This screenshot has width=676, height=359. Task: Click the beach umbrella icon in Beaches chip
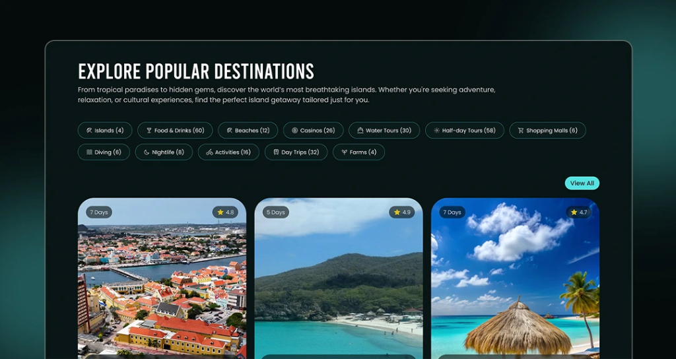click(x=229, y=130)
